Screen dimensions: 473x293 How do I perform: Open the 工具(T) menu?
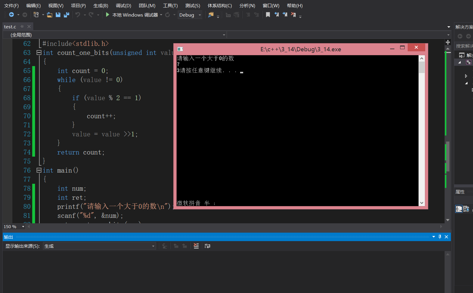point(170,5)
